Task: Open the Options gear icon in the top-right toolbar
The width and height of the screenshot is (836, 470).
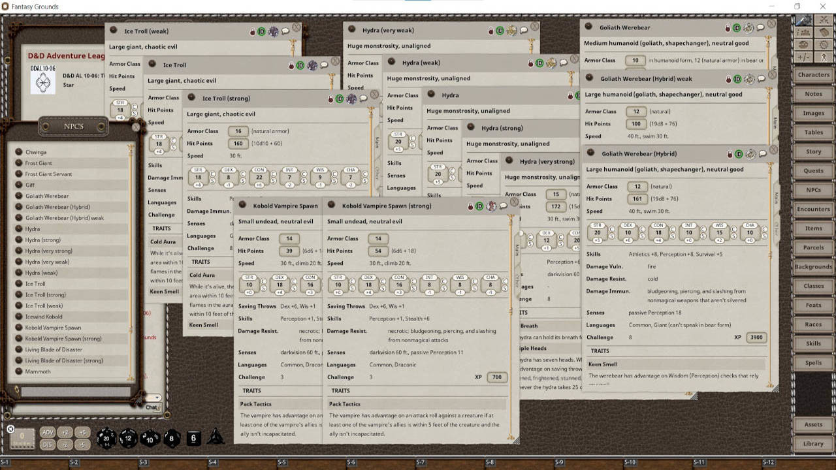Action: point(824,45)
